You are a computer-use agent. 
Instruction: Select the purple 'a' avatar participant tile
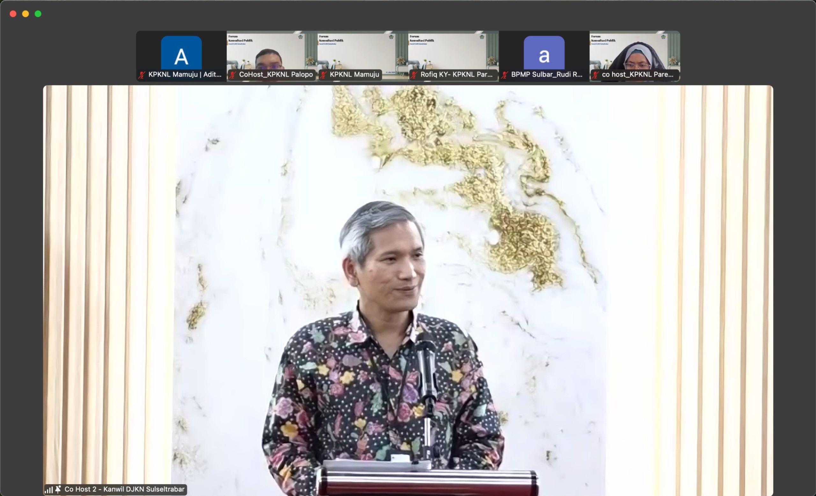(x=544, y=53)
